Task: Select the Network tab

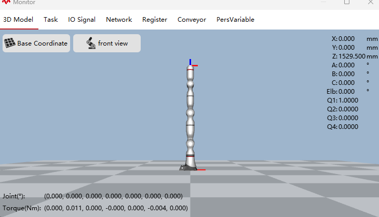Action: tap(119, 20)
